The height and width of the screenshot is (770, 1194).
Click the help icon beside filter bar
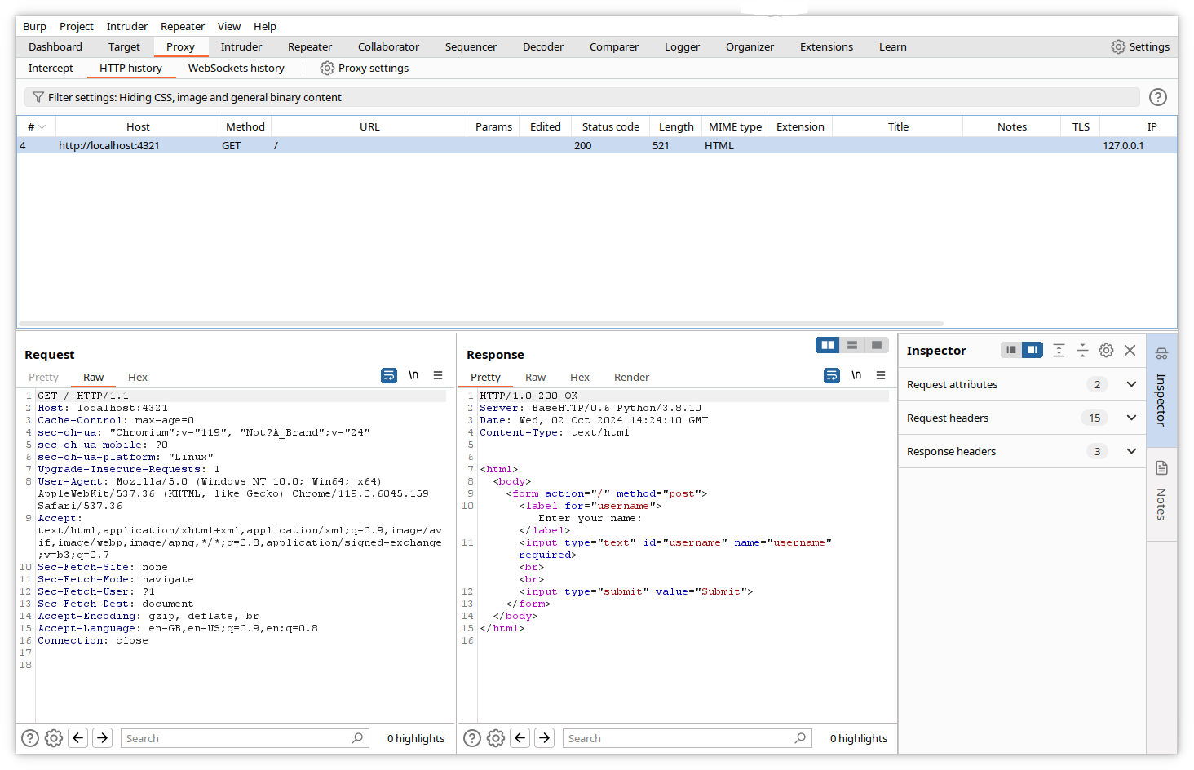point(1157,97)
